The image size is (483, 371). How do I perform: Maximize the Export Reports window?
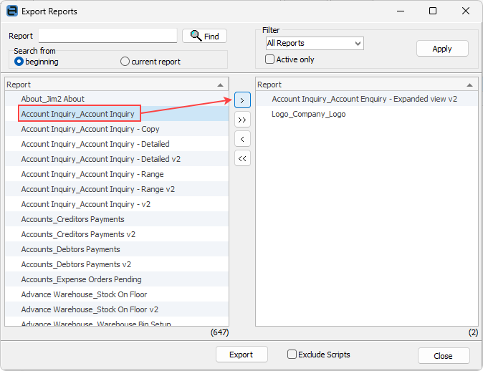[x=433, y=11]
